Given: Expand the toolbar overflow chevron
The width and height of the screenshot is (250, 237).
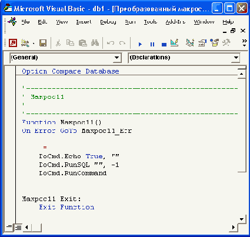Looking at the screenshot, I should (244, 43).
